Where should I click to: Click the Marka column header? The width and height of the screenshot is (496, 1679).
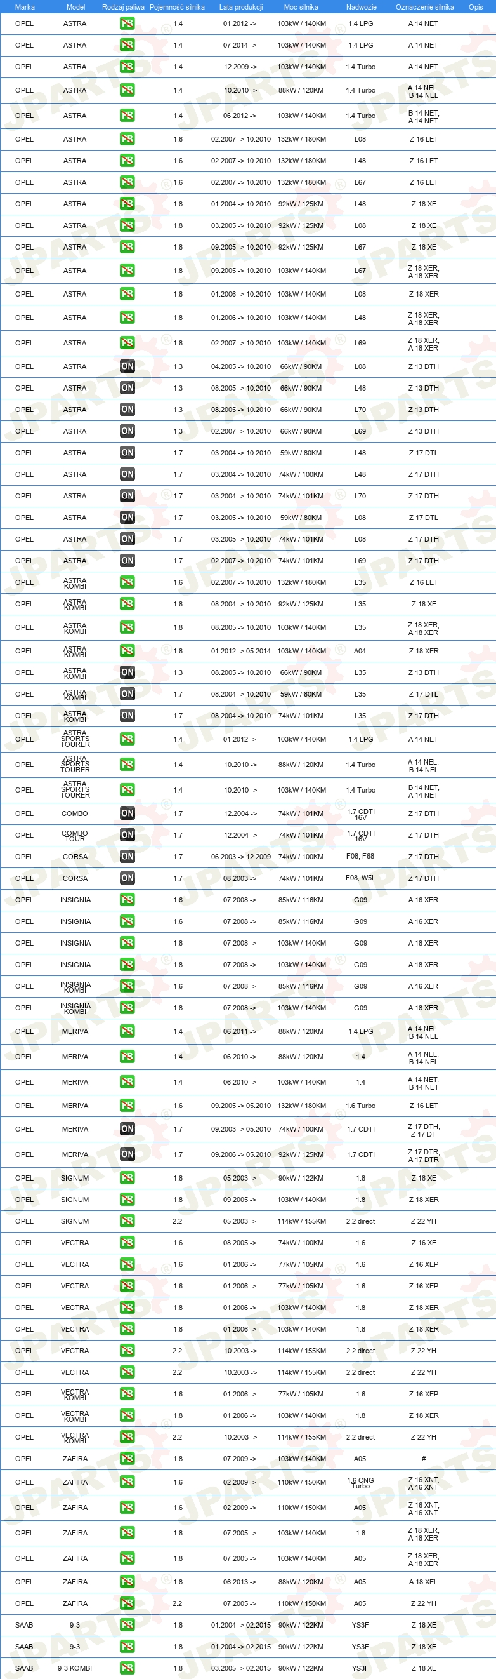click(x=25, y=7)
